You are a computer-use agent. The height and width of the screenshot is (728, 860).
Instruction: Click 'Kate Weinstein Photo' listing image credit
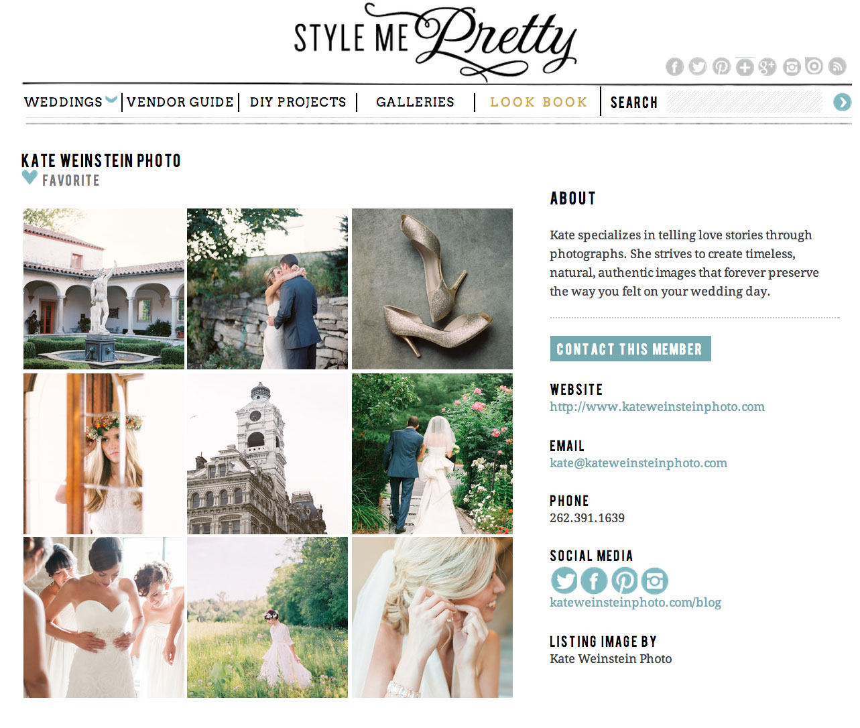(611, 659)
